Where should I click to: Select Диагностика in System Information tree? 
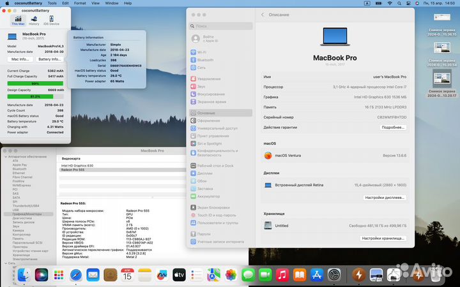coord(22,218)
